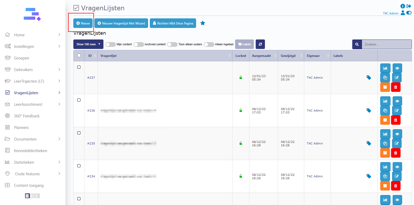Click Nieuwe Vragenlijst Met Wizard button
This screenshot has width=414, height=205.
(121, 23)
